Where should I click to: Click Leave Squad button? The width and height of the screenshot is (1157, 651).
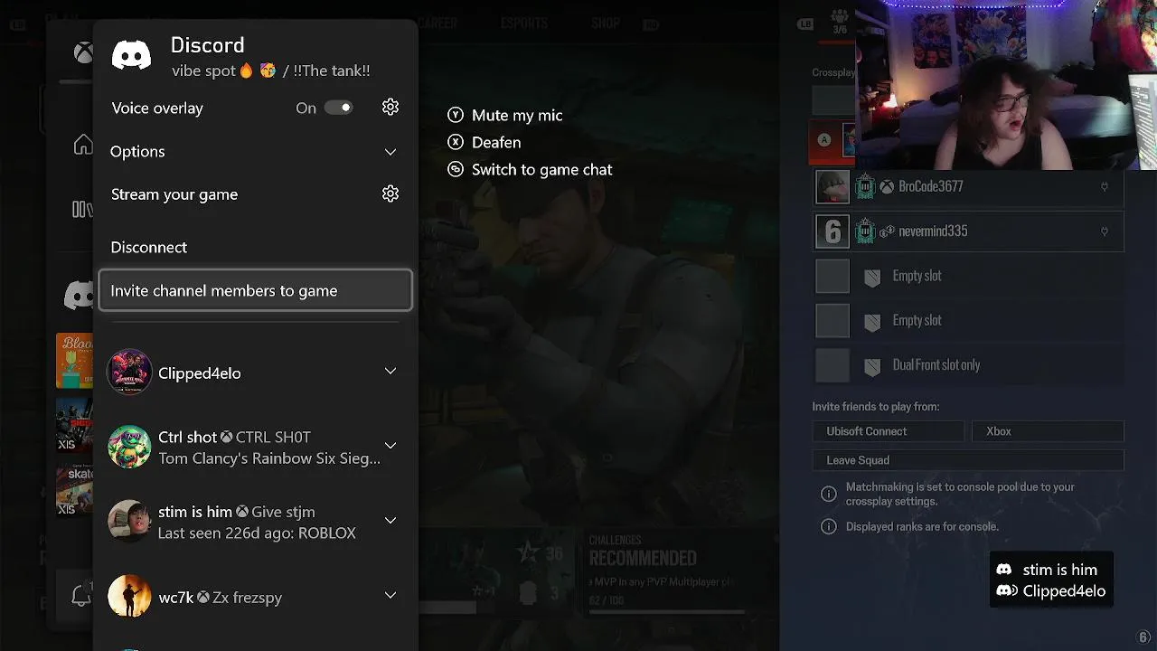[x=968, y=460]
